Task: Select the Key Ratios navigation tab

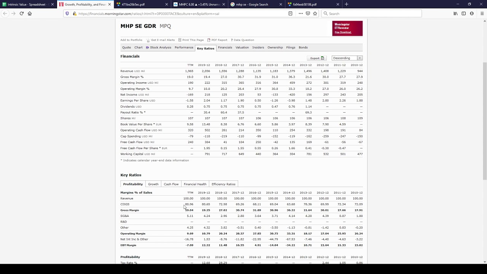Action: tap(205, 48)
